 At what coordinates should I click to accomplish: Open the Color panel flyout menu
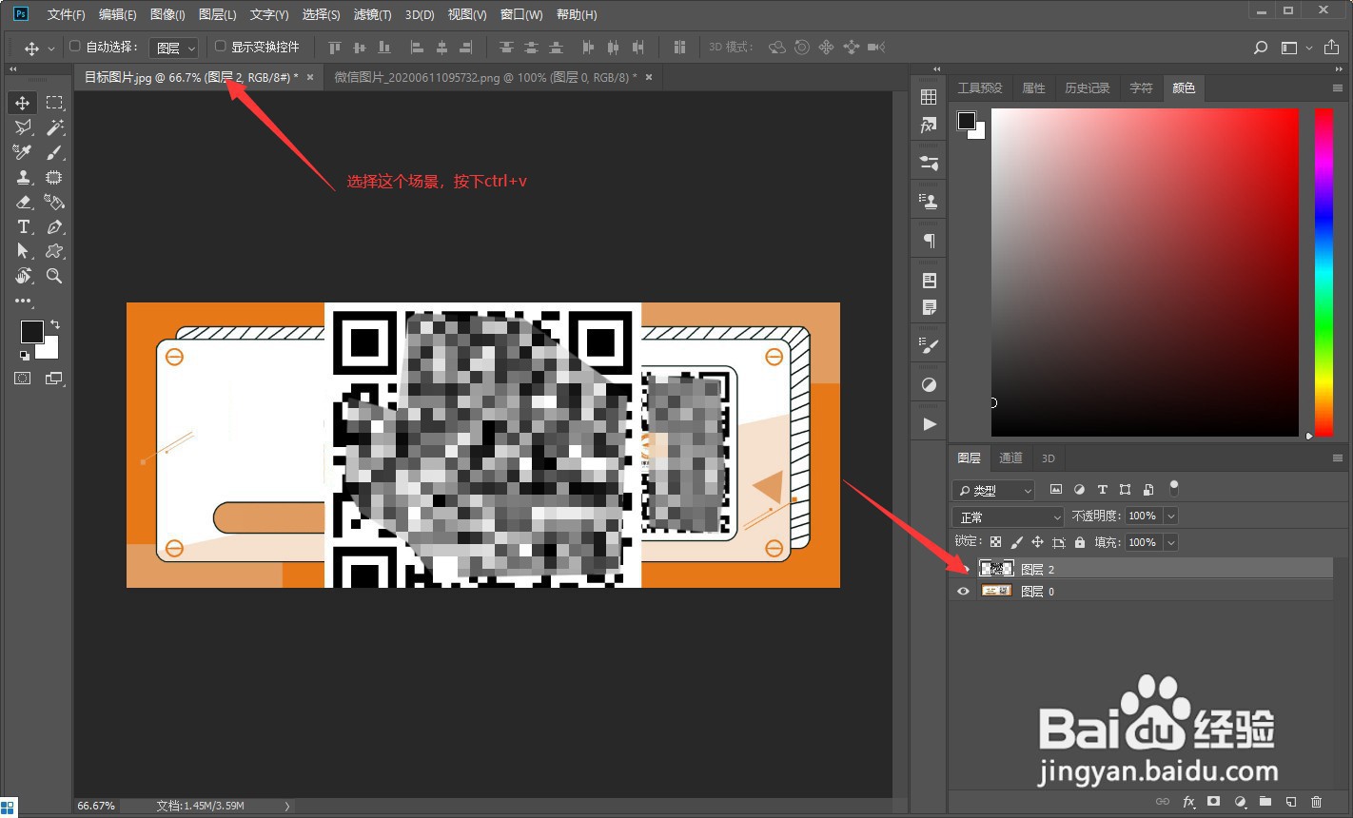1337,88
